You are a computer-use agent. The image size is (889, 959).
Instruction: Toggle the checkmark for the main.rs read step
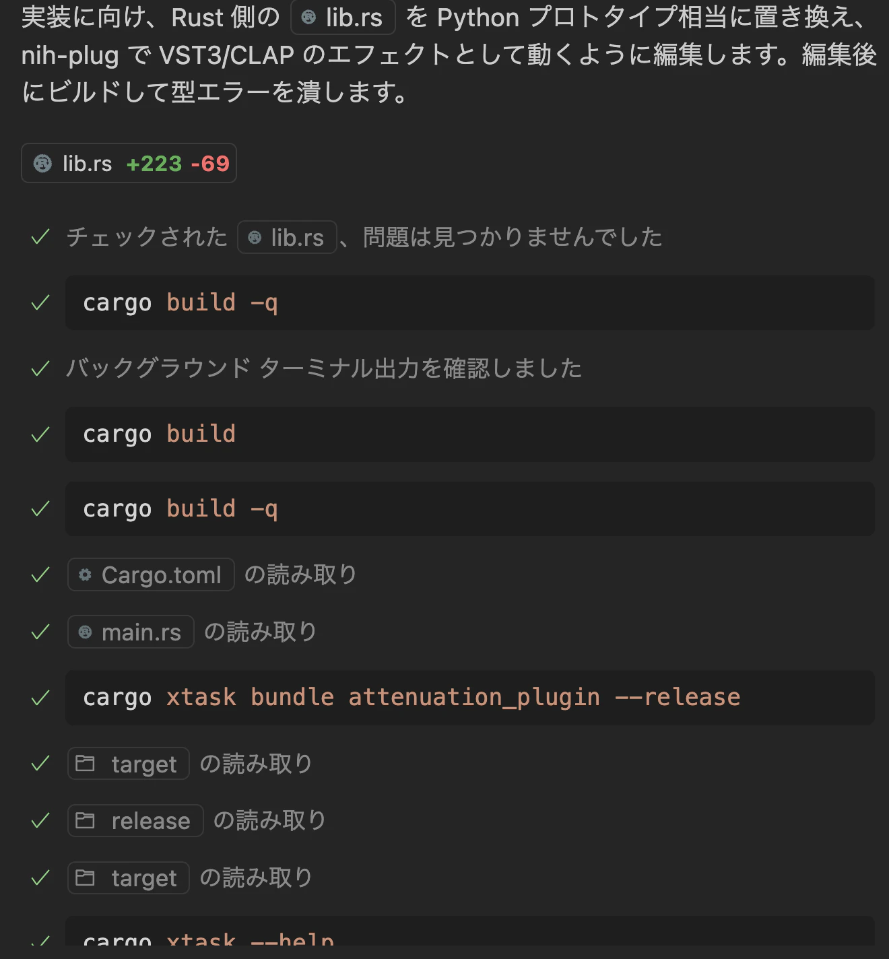(40, 631)
